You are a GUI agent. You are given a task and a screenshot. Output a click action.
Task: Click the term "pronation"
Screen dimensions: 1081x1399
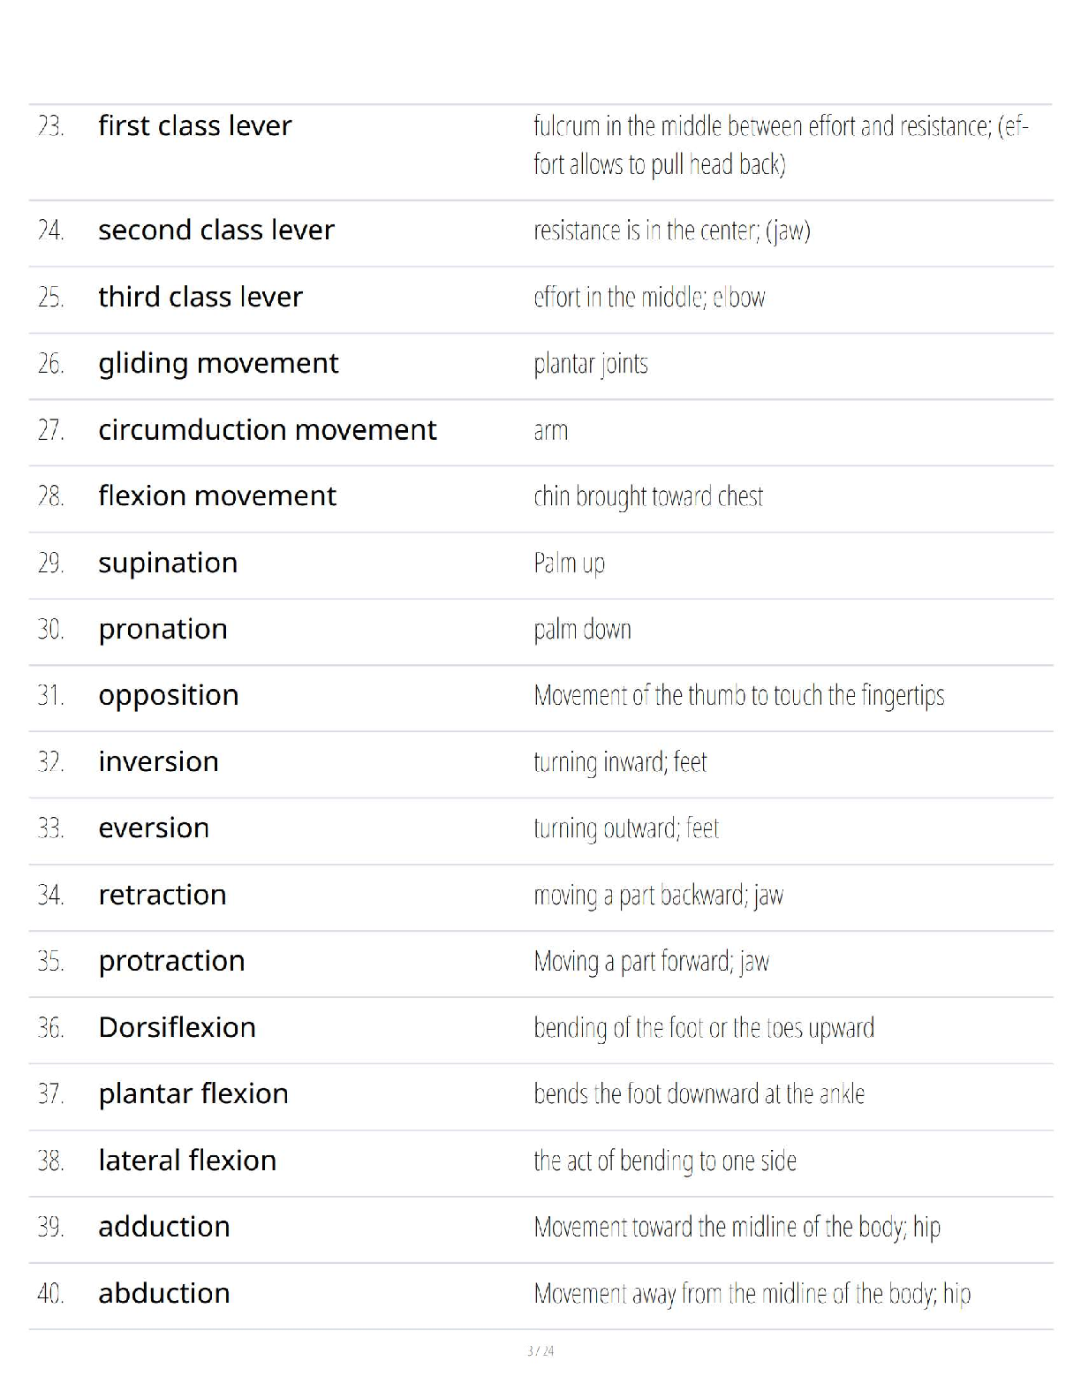tap(163, 629)
